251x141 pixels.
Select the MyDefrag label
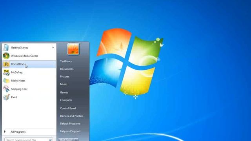(x=16, y=72)
